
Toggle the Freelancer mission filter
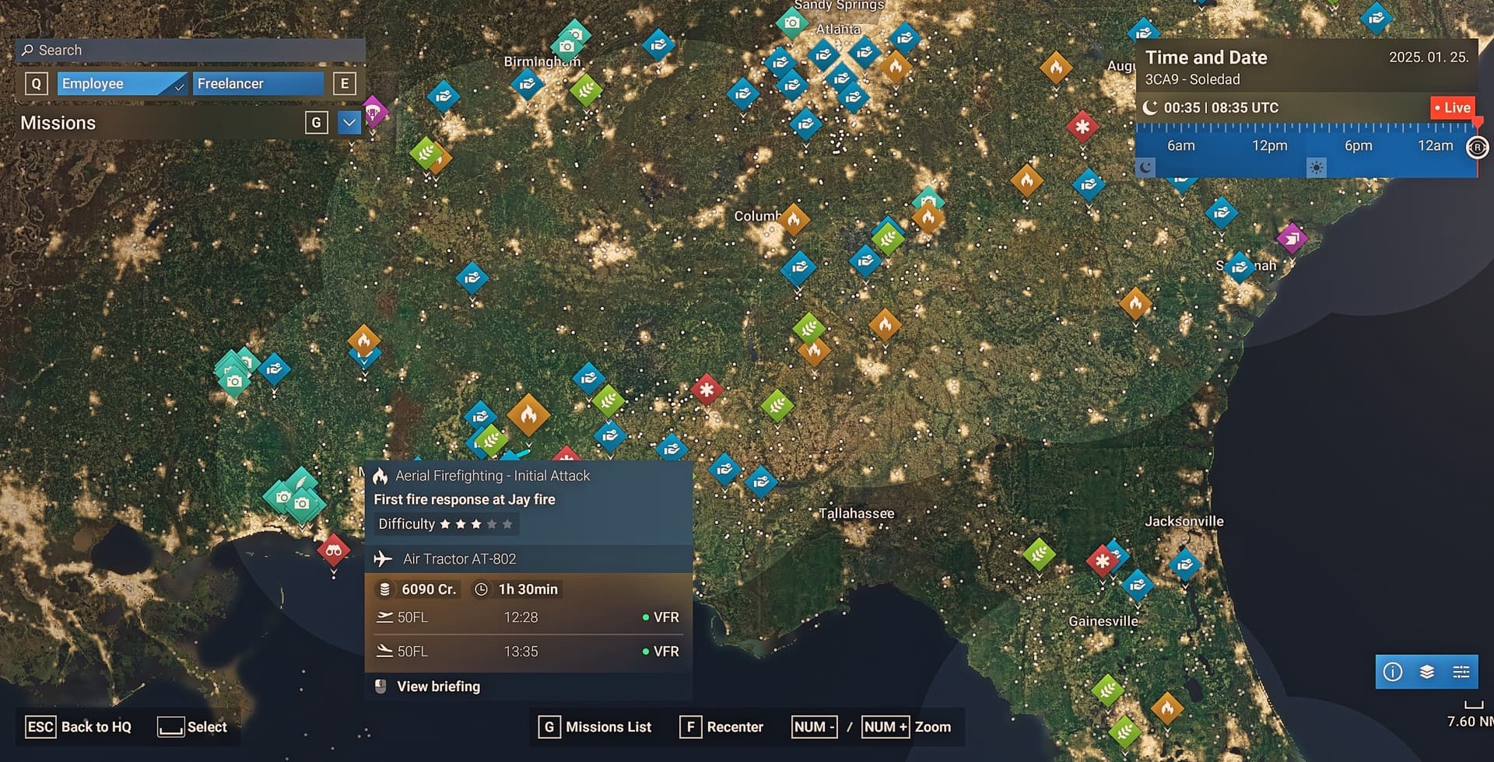pyautogui.click(x=258, y=84)
